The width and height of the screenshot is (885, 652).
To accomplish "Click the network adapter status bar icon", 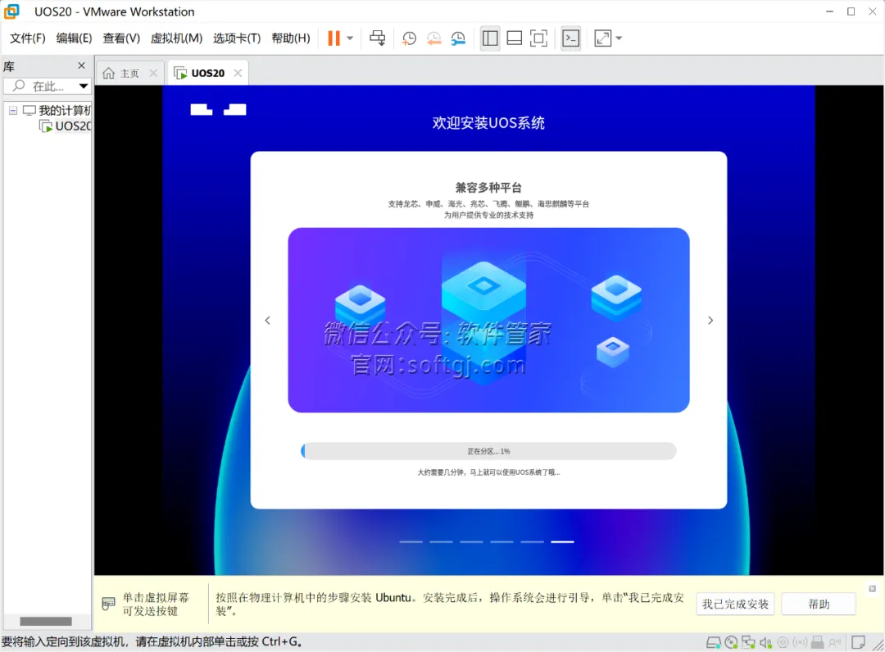I will coord(748,642).
